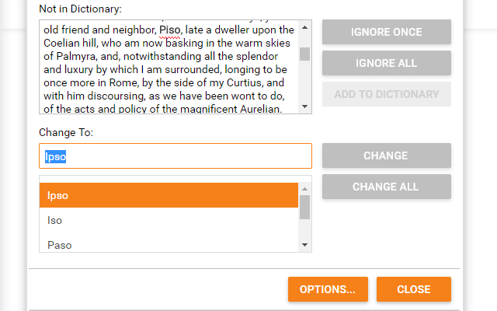The height and width of the screenshot is (311, 497).
Task: Close the spell check dialog
Action: 413,289
